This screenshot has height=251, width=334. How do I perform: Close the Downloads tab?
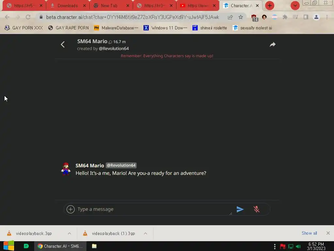(84, 6)
